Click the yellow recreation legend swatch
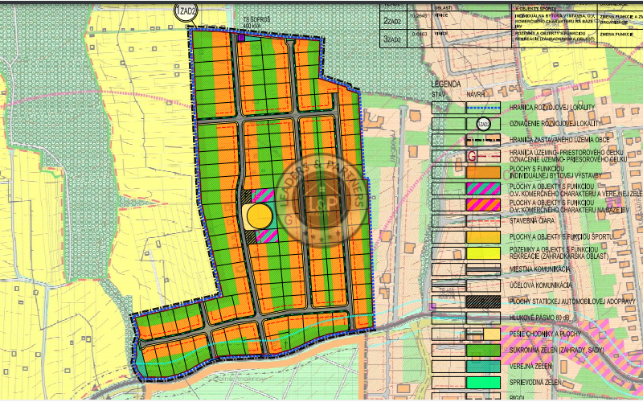Screen dimensions: 643x402 tap(482, 252)
